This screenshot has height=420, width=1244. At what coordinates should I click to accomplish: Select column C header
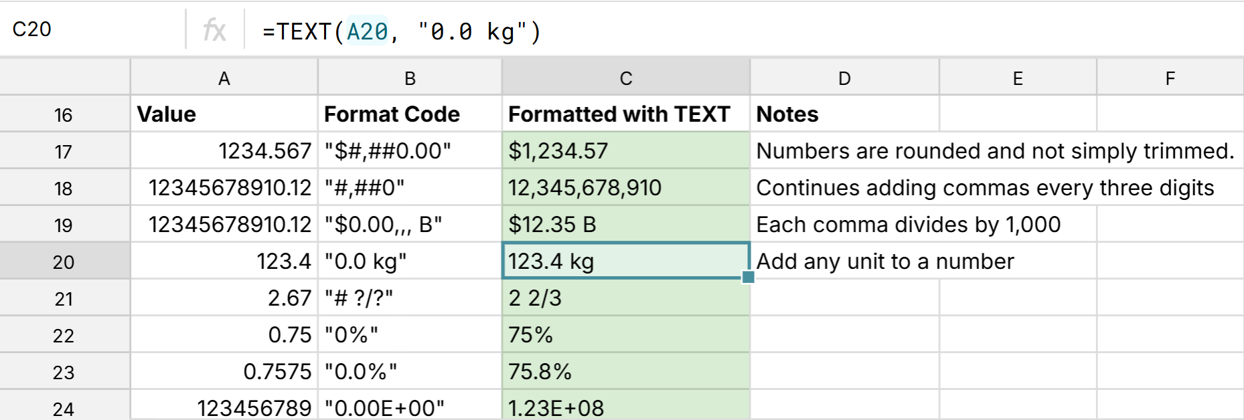point(625,78)
